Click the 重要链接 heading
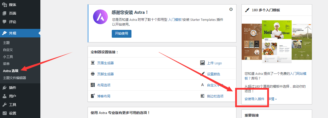Image resolution: width=328 pixels, height=118 pixels. click(252, 115)
